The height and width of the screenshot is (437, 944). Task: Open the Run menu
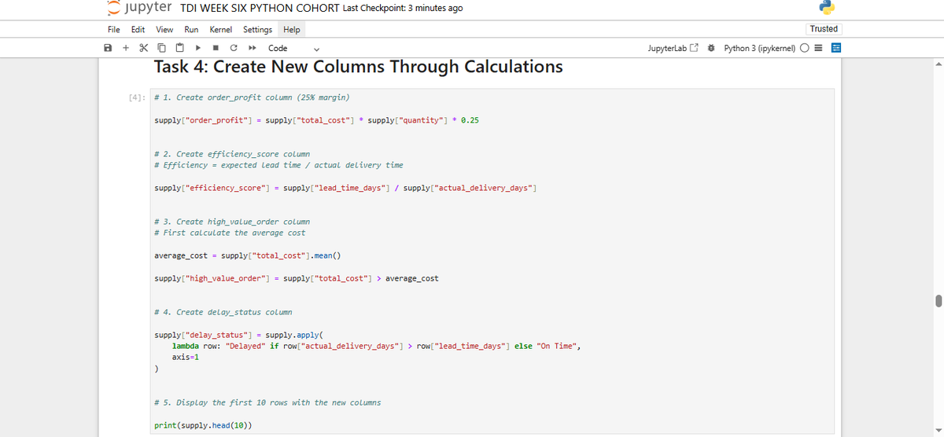(191, 30)
